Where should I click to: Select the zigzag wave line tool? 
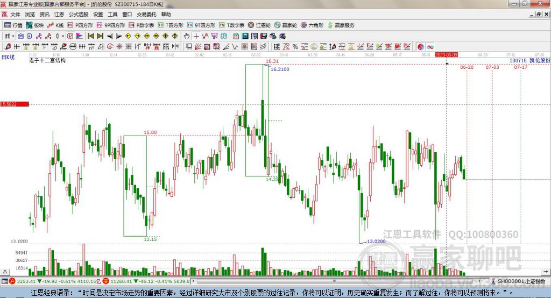pos(235,46)
